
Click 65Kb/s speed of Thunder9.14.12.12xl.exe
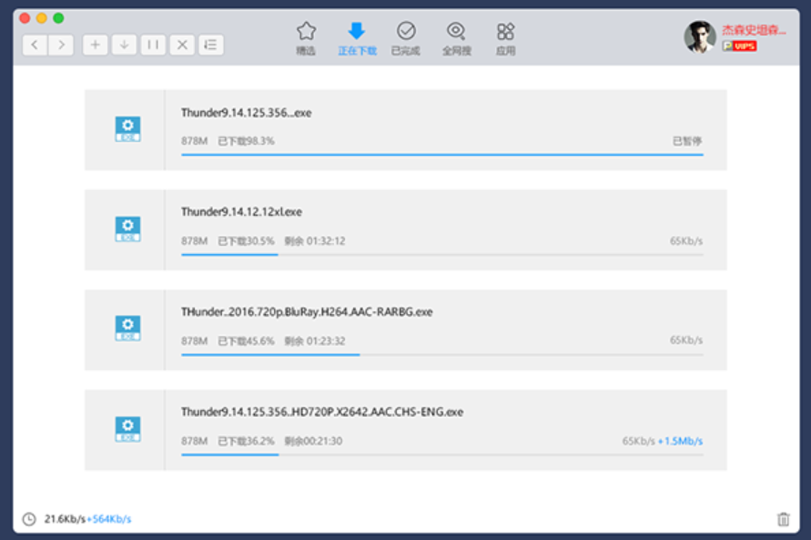pyautogui.click(x=686, y=241)
